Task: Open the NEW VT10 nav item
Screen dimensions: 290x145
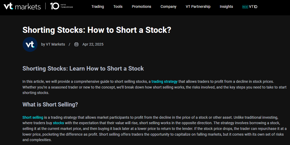Action: pos(250,7)
